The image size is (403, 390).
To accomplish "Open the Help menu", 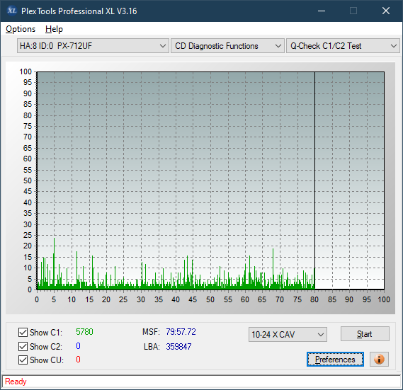I will pos(54,29).
